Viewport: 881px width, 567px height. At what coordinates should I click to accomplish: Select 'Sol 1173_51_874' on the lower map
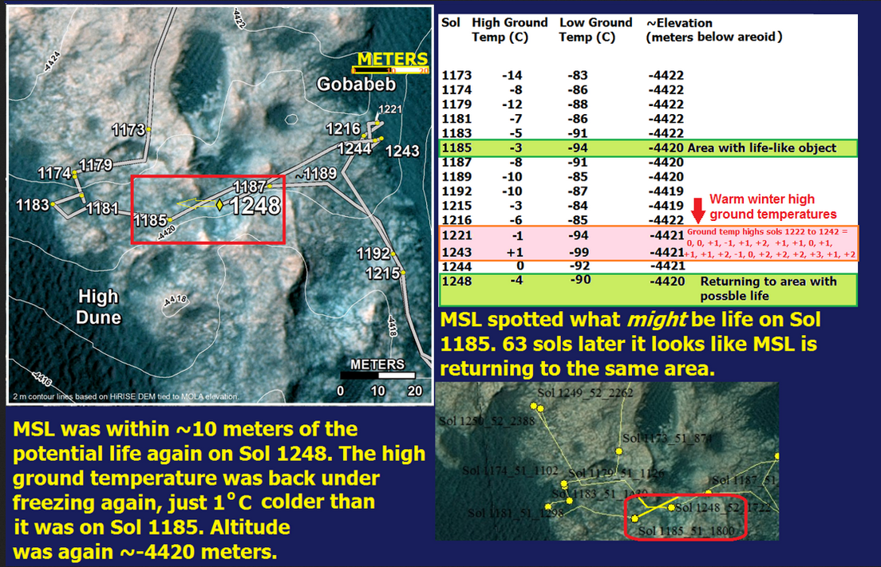tap(667, 439)
